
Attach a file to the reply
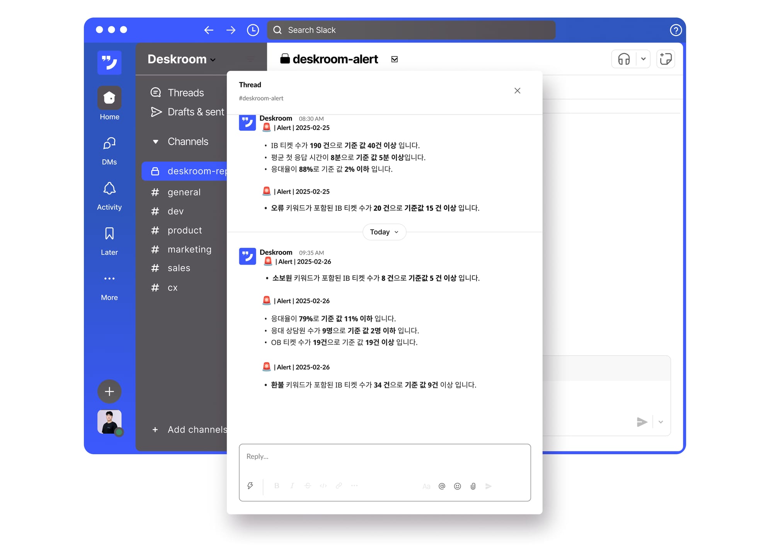[x=473, y=486]
